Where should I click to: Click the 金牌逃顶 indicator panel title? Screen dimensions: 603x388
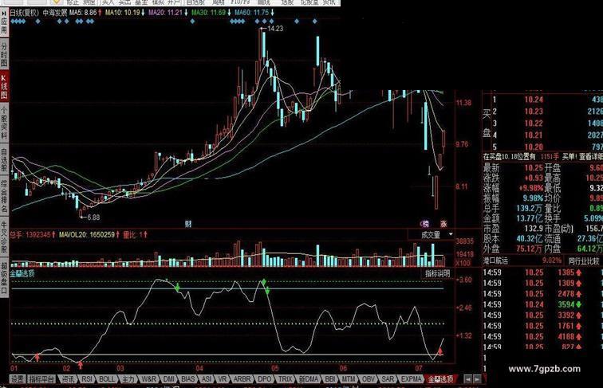(x=22, y=273)
